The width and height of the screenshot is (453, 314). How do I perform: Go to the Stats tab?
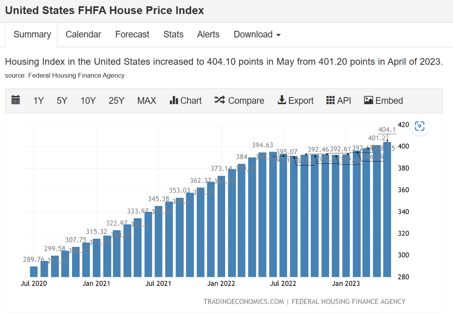173,34
